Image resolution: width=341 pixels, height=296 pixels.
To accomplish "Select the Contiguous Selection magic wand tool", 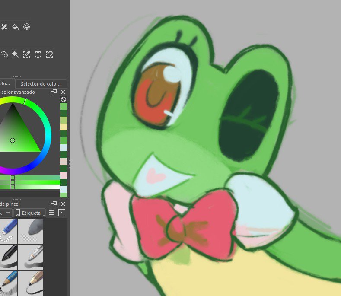I will click(15, 54).
